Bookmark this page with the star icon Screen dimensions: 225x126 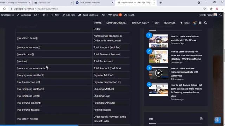pos(205,9)
